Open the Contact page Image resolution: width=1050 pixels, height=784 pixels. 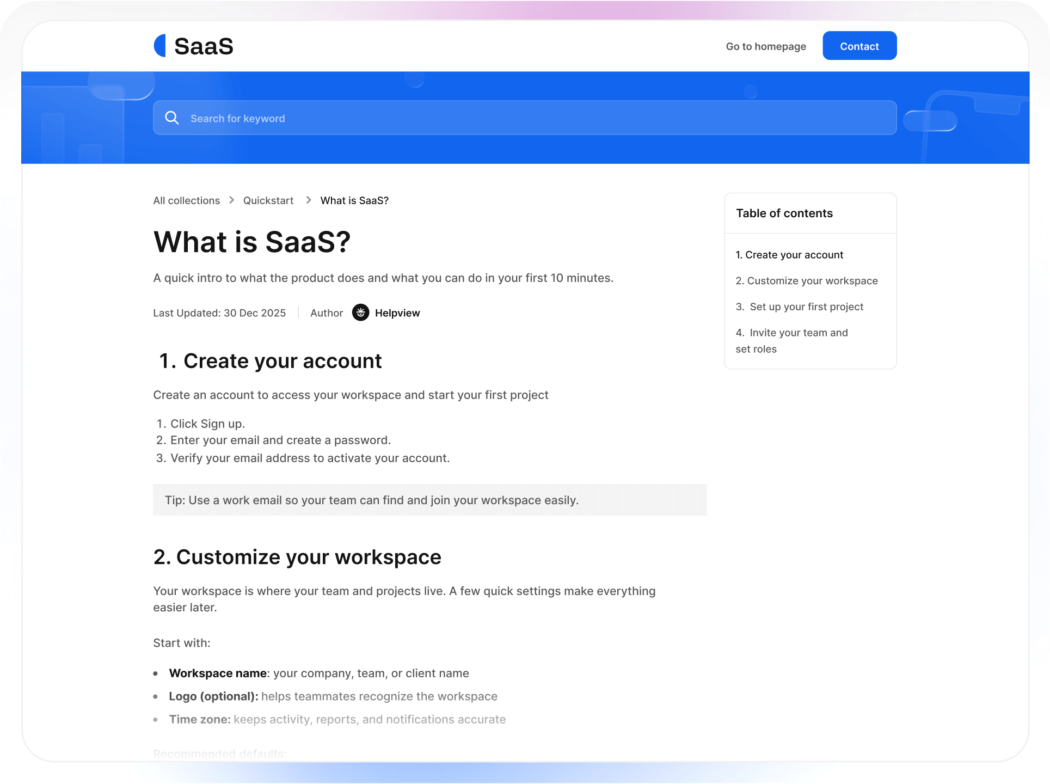pos(859,46)
